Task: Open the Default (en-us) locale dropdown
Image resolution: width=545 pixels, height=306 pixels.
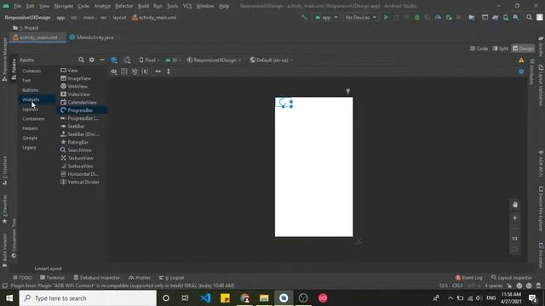Action: (x=271, y=60)
